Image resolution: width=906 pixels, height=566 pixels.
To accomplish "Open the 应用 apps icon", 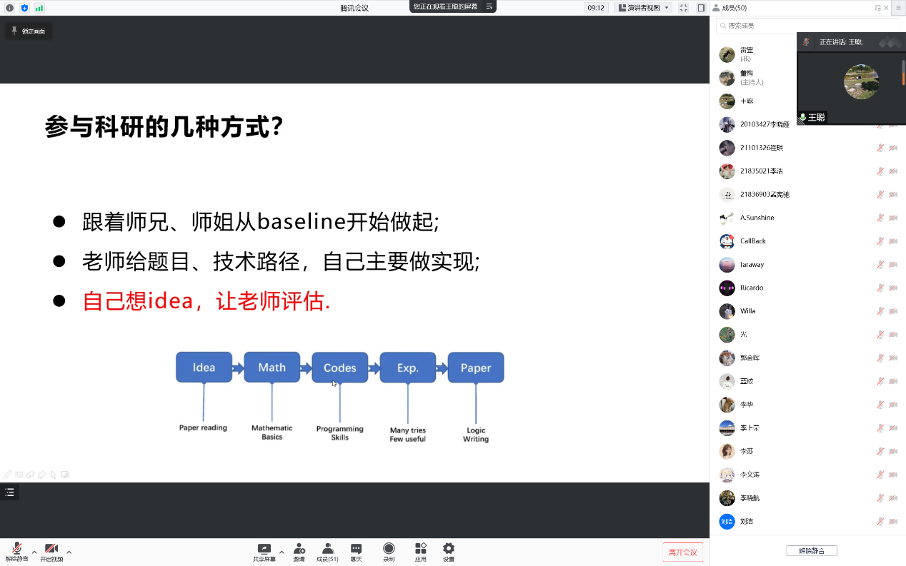I will tap(421, 552).
